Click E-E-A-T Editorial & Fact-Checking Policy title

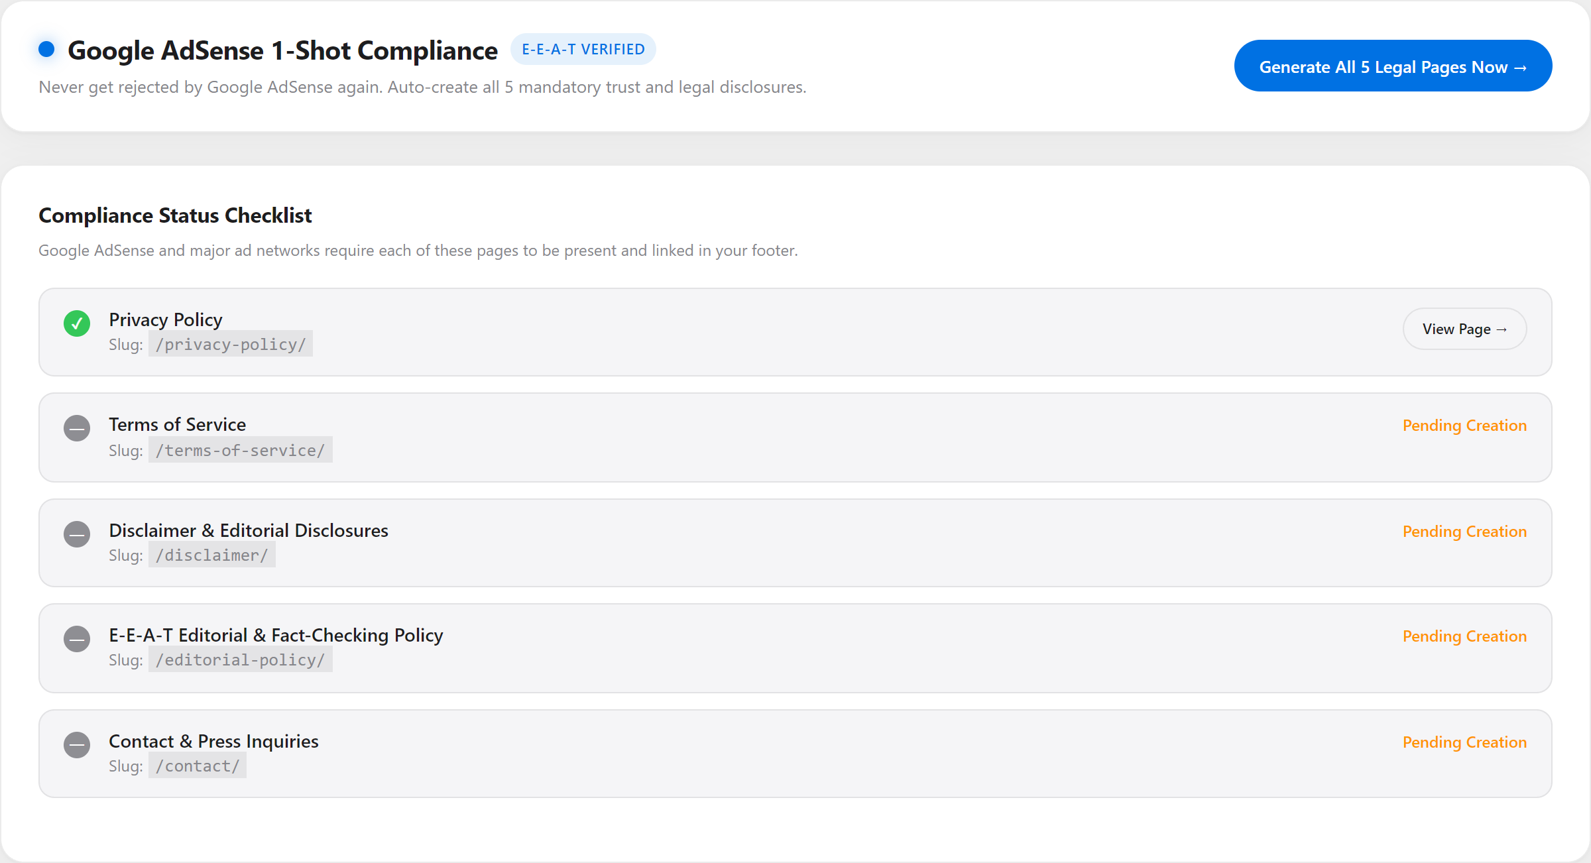click(x=276, y=635)
